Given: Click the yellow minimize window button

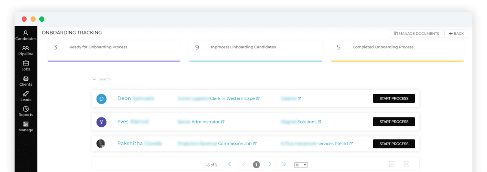Looking at the screenshot, I should tap(33, 19).
